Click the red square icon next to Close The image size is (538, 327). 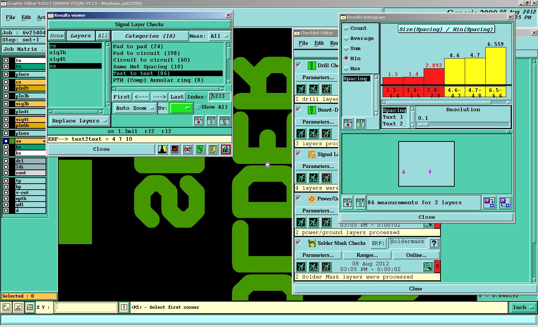pyautogui.click(x=174, y=149)
